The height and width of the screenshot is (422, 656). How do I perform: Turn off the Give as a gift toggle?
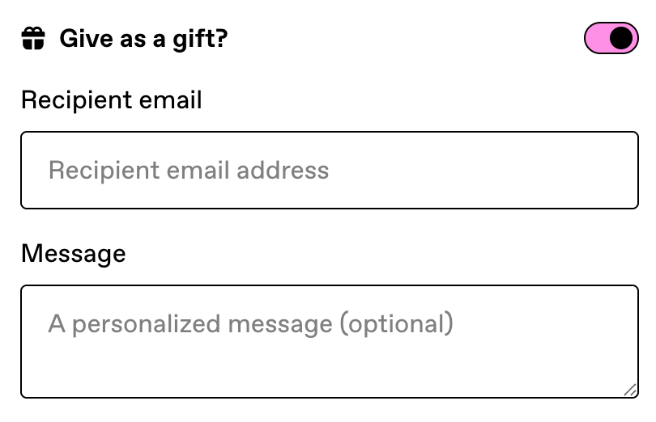point(611,38)
